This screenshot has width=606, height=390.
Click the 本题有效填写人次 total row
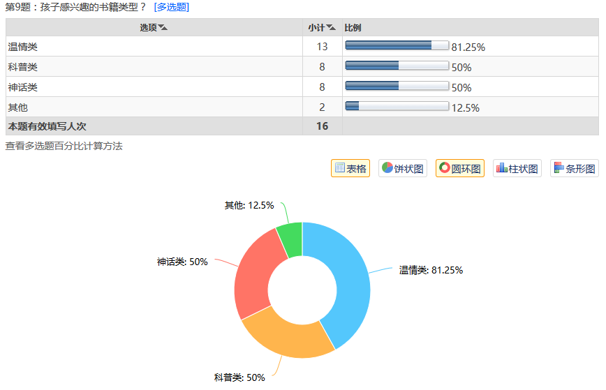(x=302, y=126)
